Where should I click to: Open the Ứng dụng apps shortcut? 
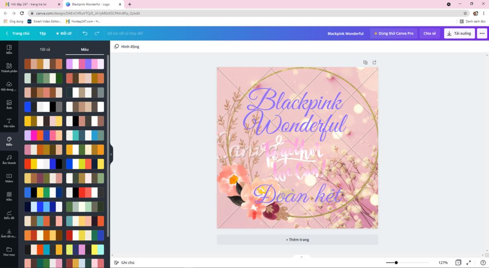[x=13, y=21]
